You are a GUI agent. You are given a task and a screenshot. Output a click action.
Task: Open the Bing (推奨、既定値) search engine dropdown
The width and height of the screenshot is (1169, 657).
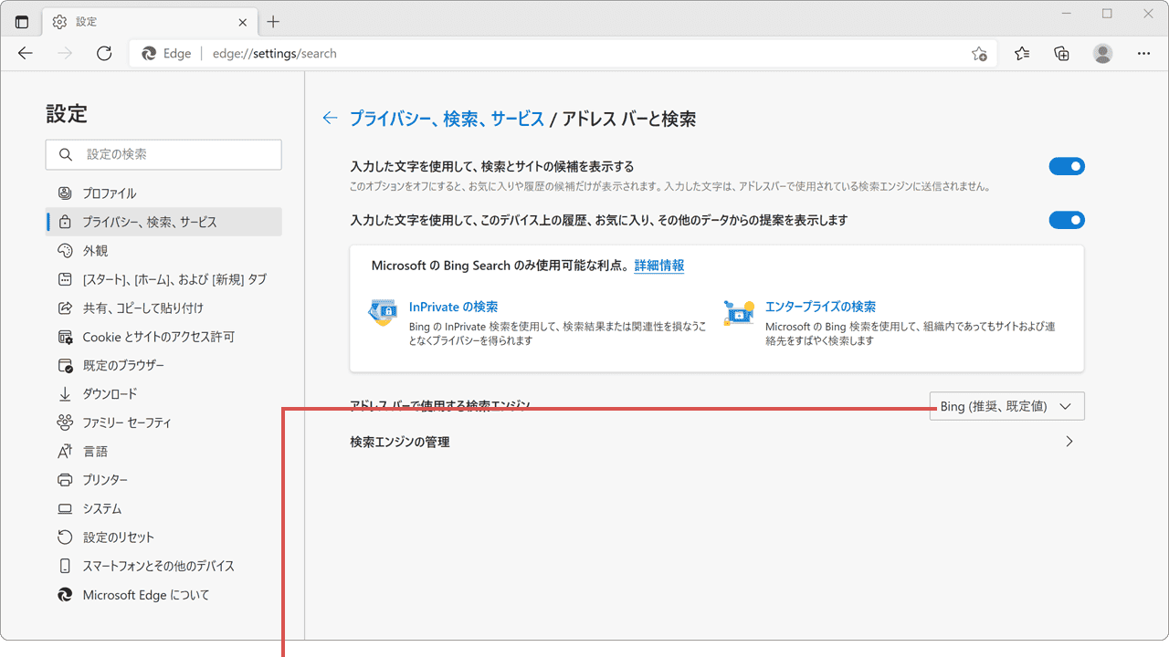[1007, 406]
